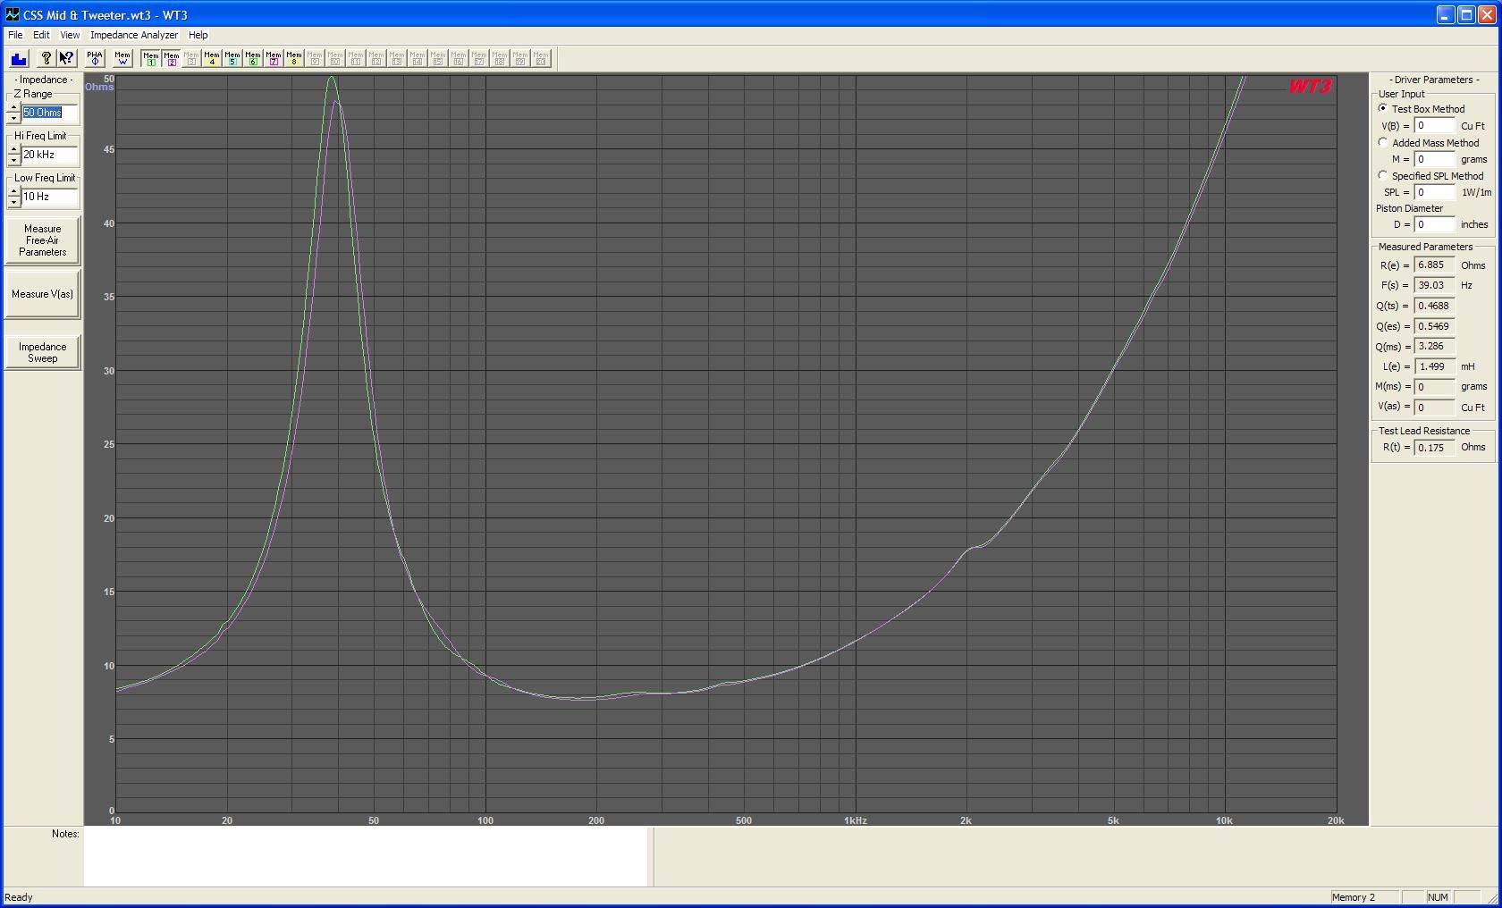Show Mem 5 cyan trace
1502x908 pixels.
[x=232, y=59]
